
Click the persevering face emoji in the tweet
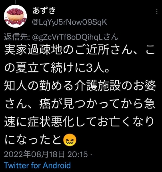coord(70,140)
